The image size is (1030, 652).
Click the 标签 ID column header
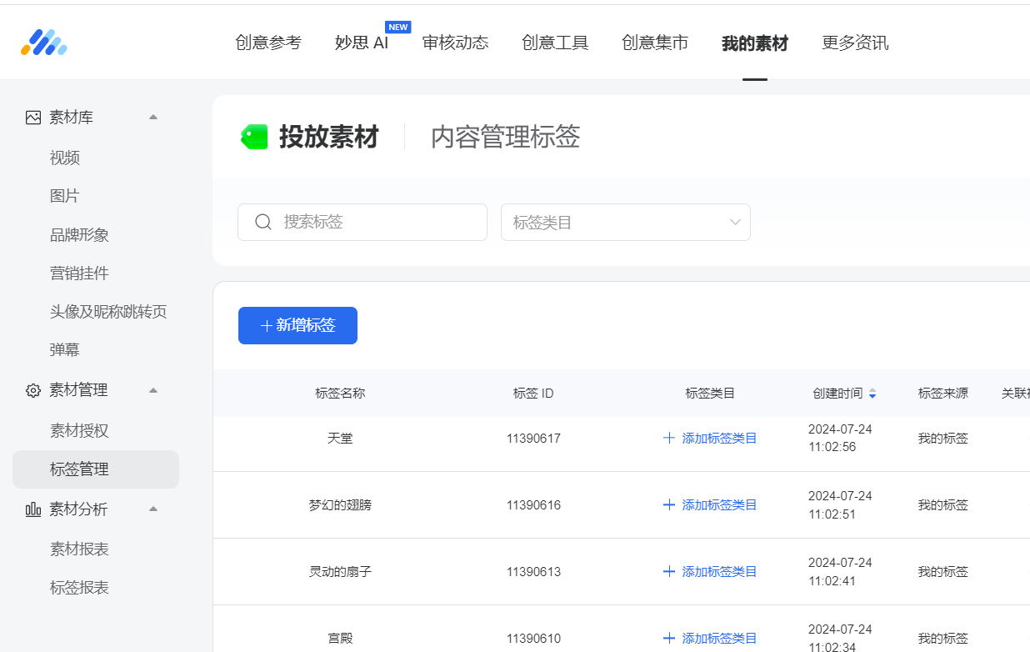[533, 394]
